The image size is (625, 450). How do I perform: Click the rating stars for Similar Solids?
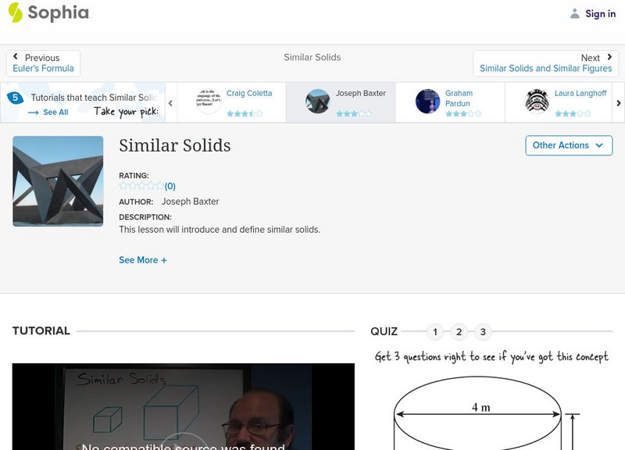(x=141, y=186)
